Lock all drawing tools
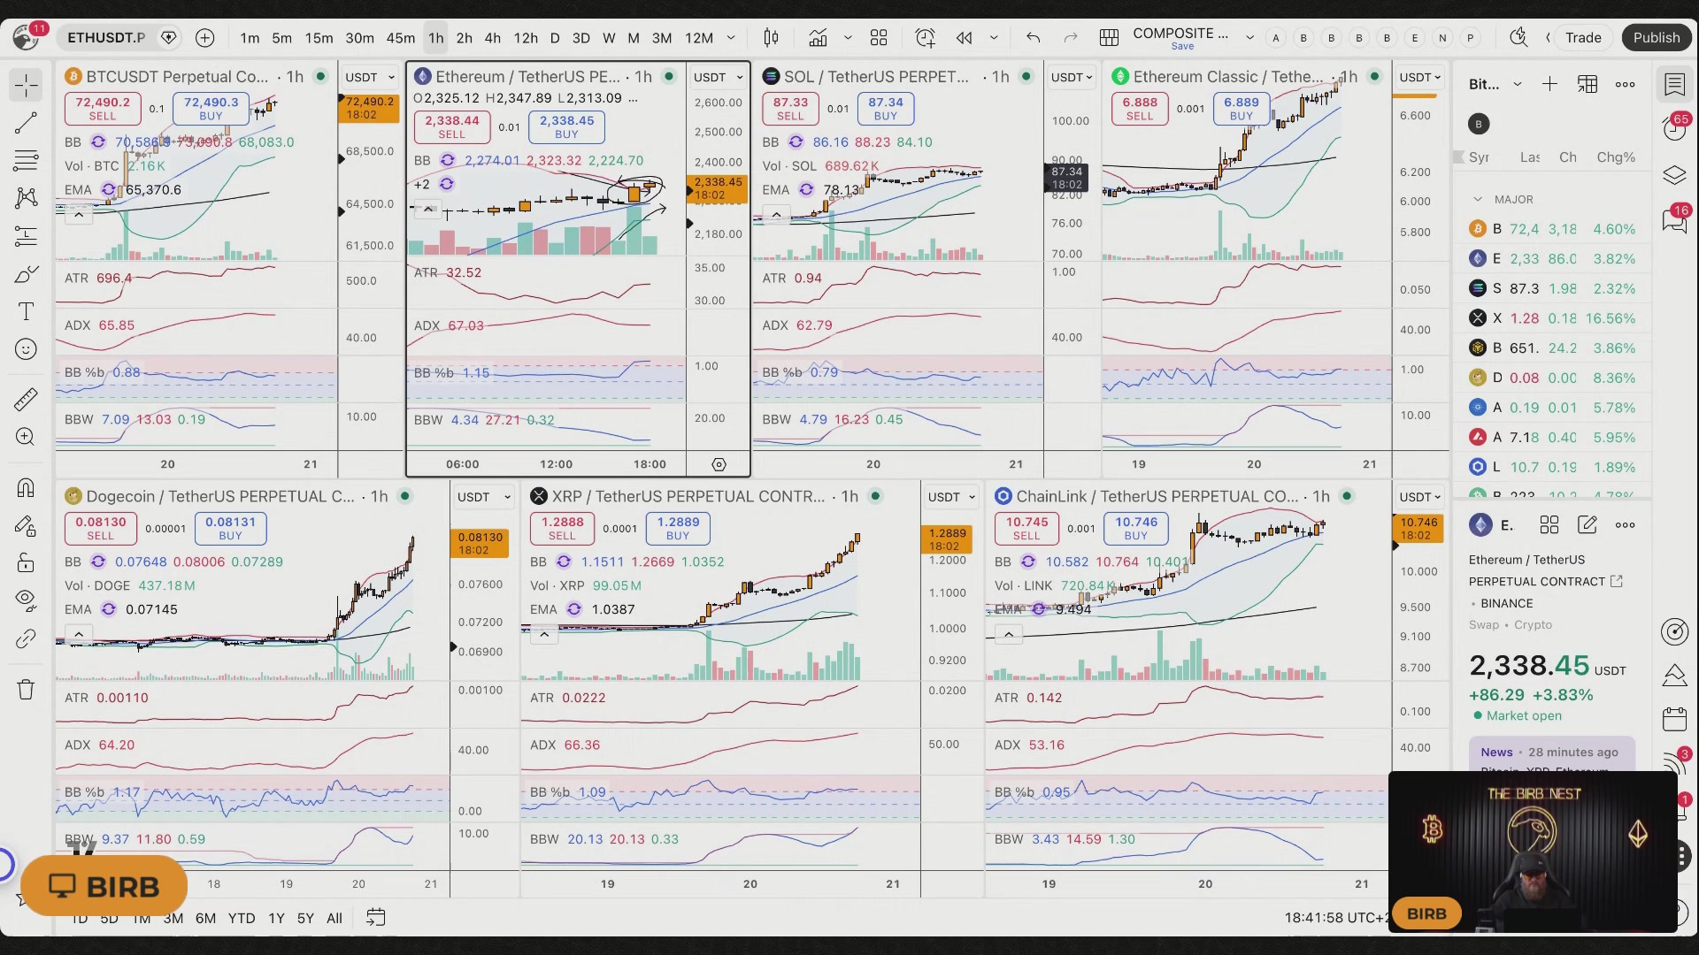The image size is (1699, 955). tap(26, 563)
